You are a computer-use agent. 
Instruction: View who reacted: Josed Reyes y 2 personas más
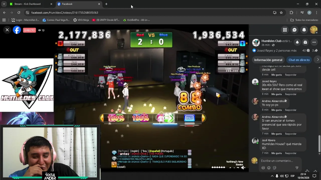pos(277,50)
